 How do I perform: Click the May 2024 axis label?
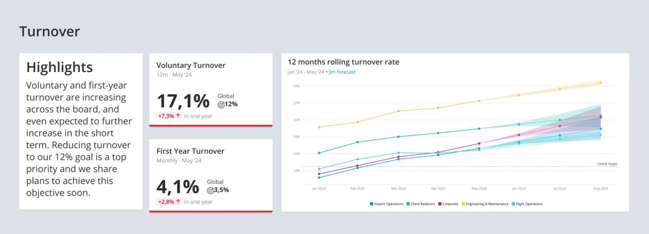[x=479, y=188]
